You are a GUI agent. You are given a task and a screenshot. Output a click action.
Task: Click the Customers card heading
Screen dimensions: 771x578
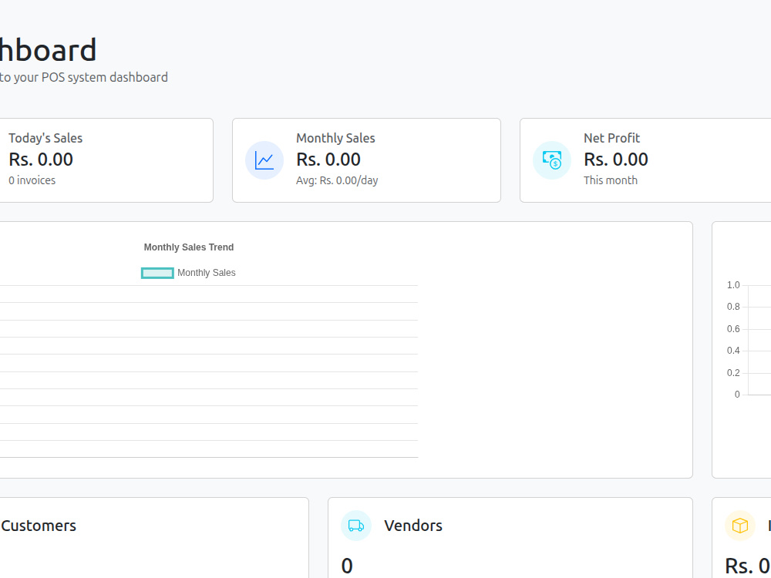pyautogui.click(x=39, y=526)
